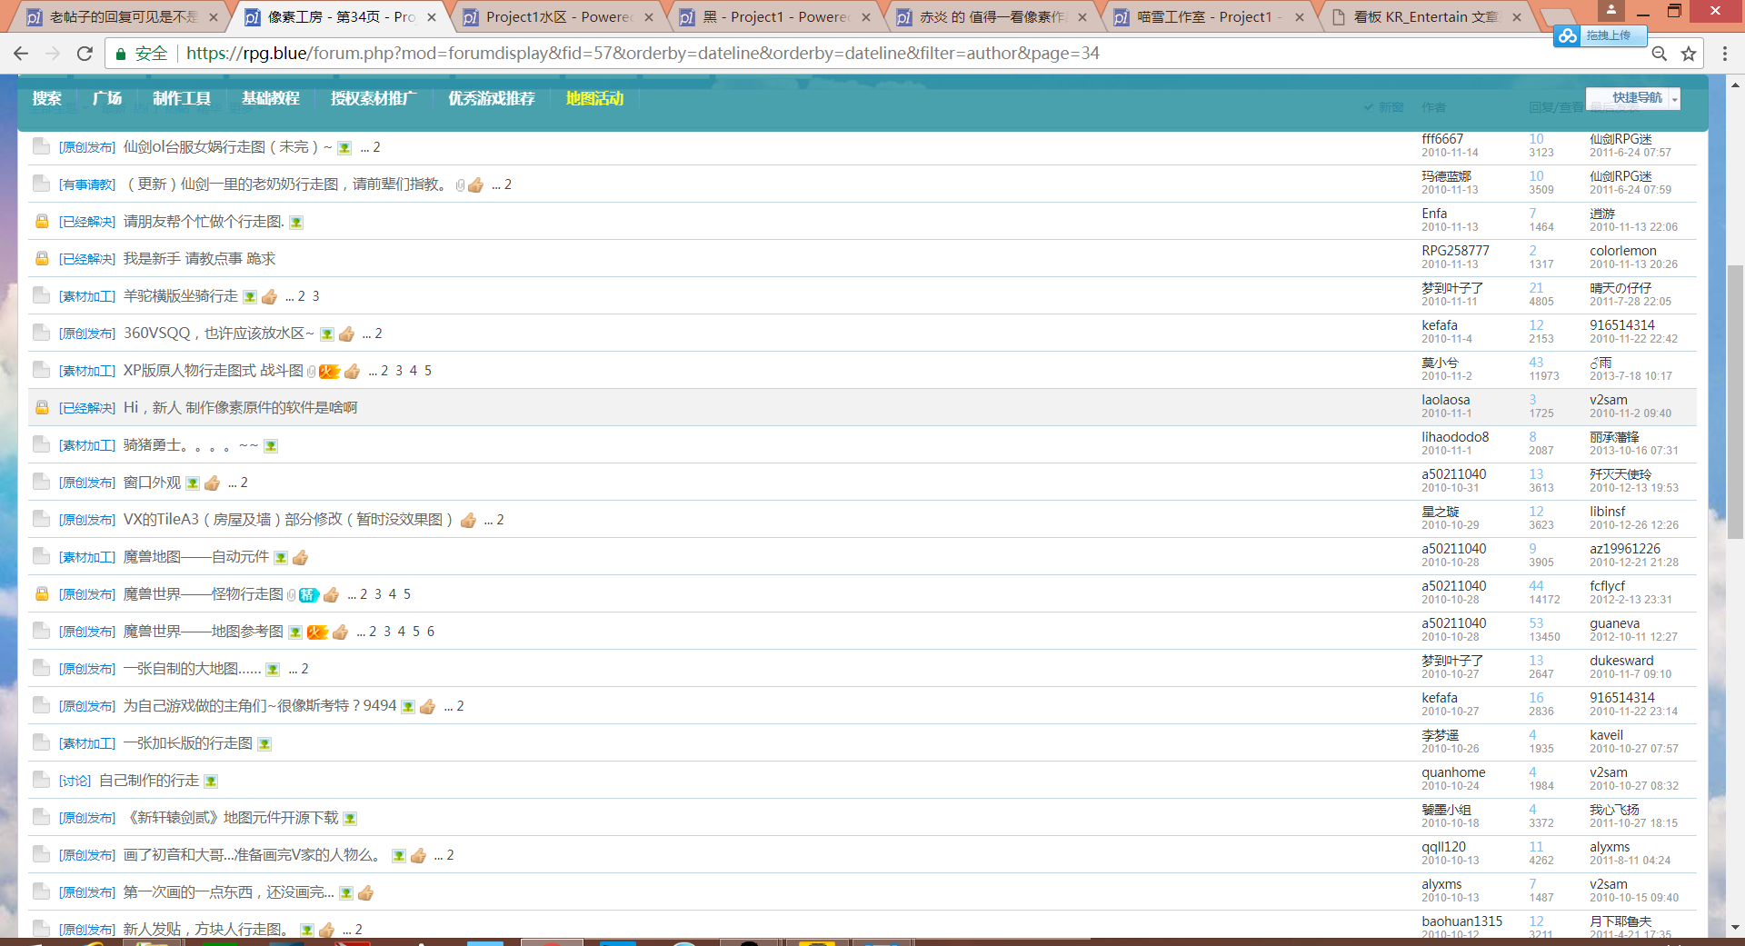This screenshot has width=1745, height=946.
Task: Click image attachment icon after 骑猪勇士
Action: 271,446
